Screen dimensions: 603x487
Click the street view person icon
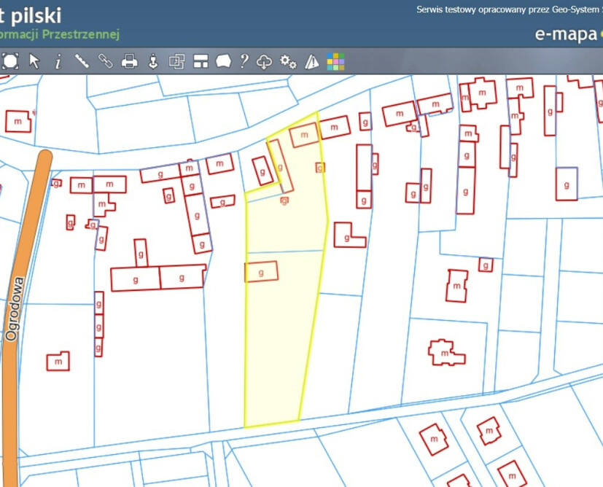pos(153,61)
